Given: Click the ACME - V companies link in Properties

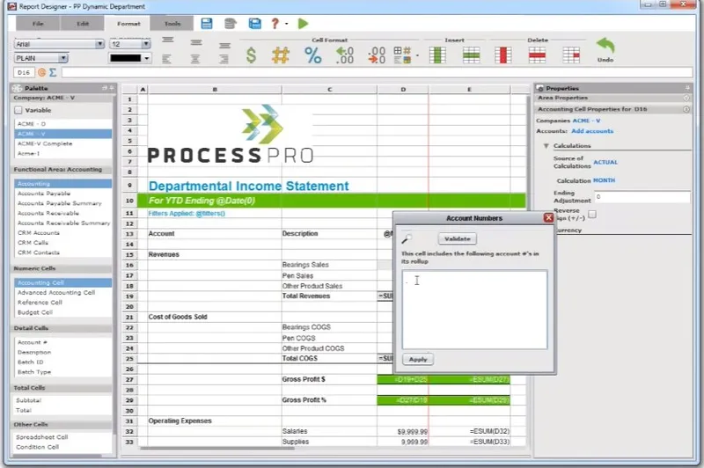Looking at the screenshot, I should coord(586,121).
